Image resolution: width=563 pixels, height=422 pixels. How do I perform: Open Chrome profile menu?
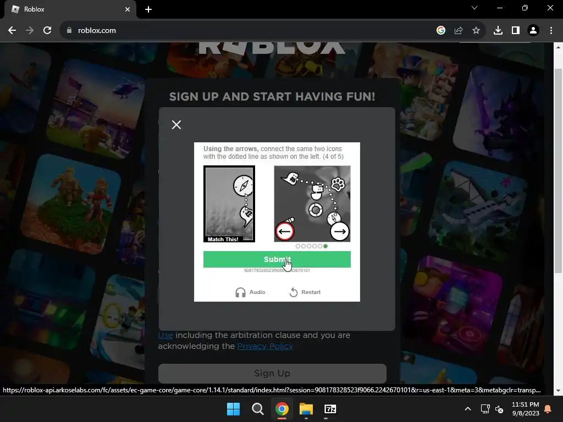[533, 31]
